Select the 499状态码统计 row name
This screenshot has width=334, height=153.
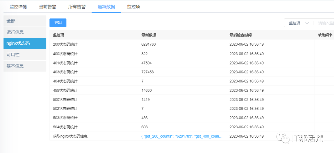[x=65, y=90]
